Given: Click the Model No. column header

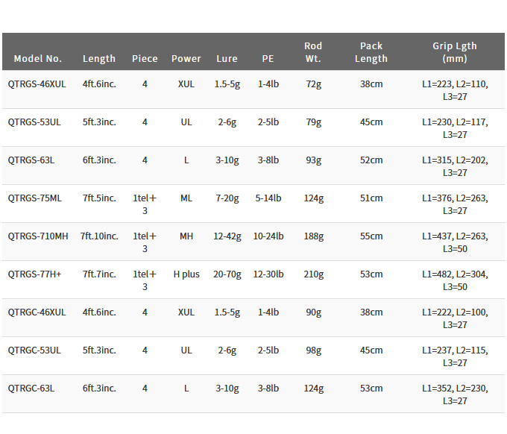Looking at the screenshot, I should (x=37, y=58).
